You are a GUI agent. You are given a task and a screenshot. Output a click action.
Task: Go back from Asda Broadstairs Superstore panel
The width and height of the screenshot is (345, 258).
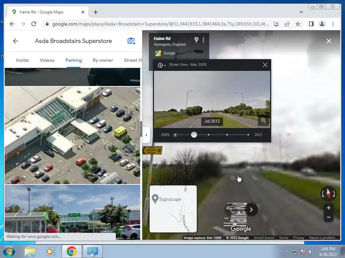point(15,41)
